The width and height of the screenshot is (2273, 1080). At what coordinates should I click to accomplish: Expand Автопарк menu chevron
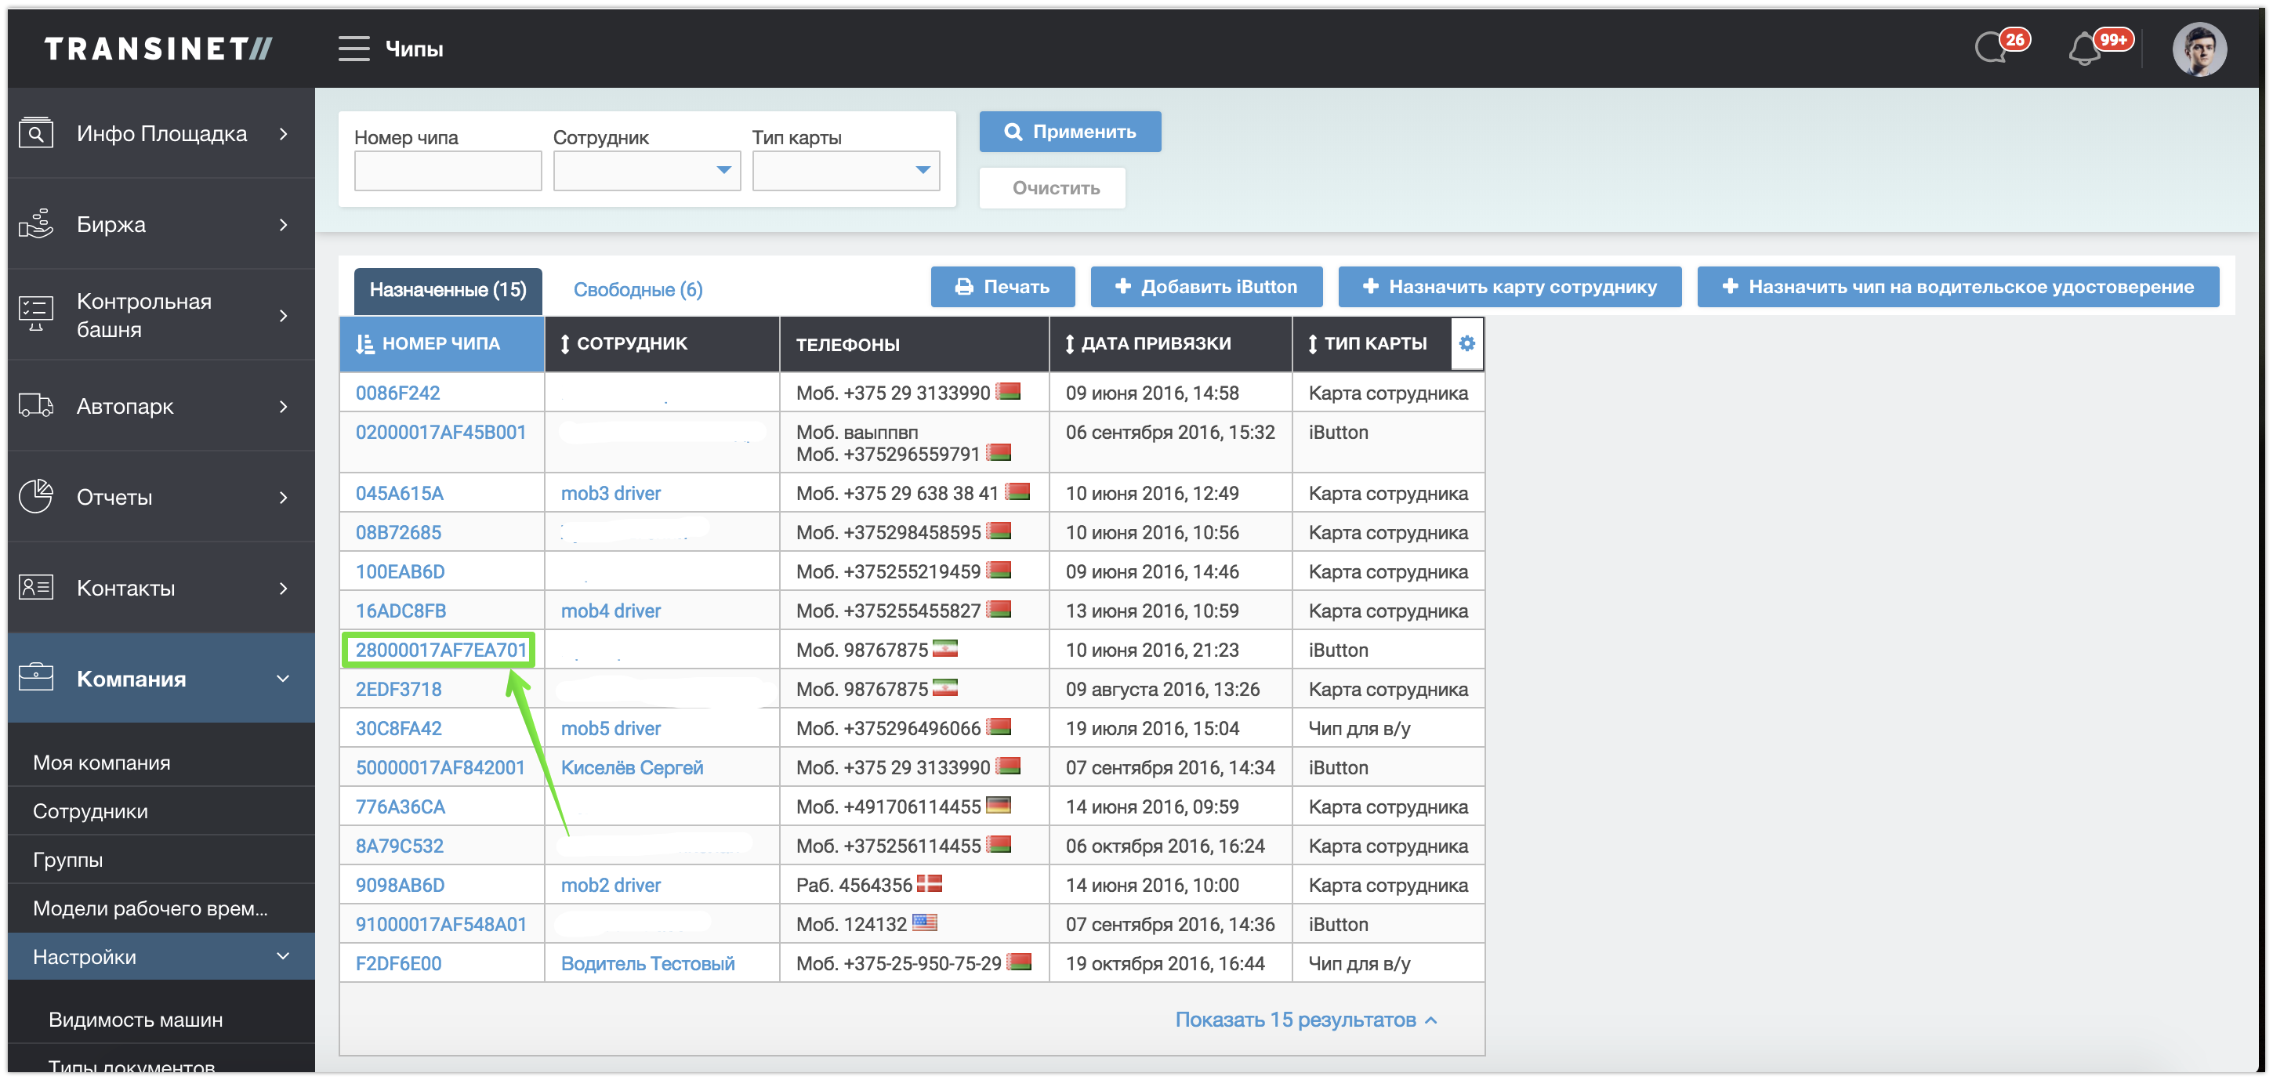pyautogui.click(x=283, y=407)
